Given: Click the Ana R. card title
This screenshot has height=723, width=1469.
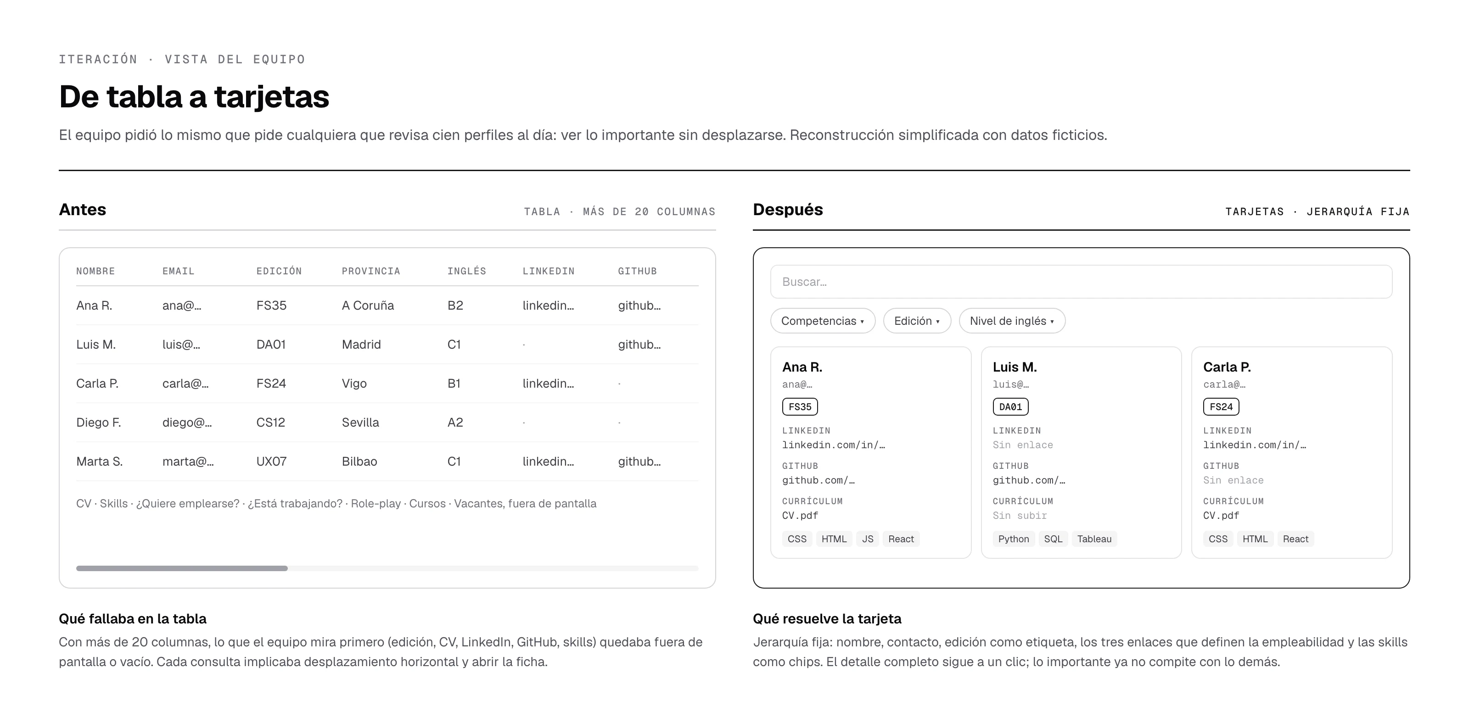Looking at the screenshot, I should [802, 367].
